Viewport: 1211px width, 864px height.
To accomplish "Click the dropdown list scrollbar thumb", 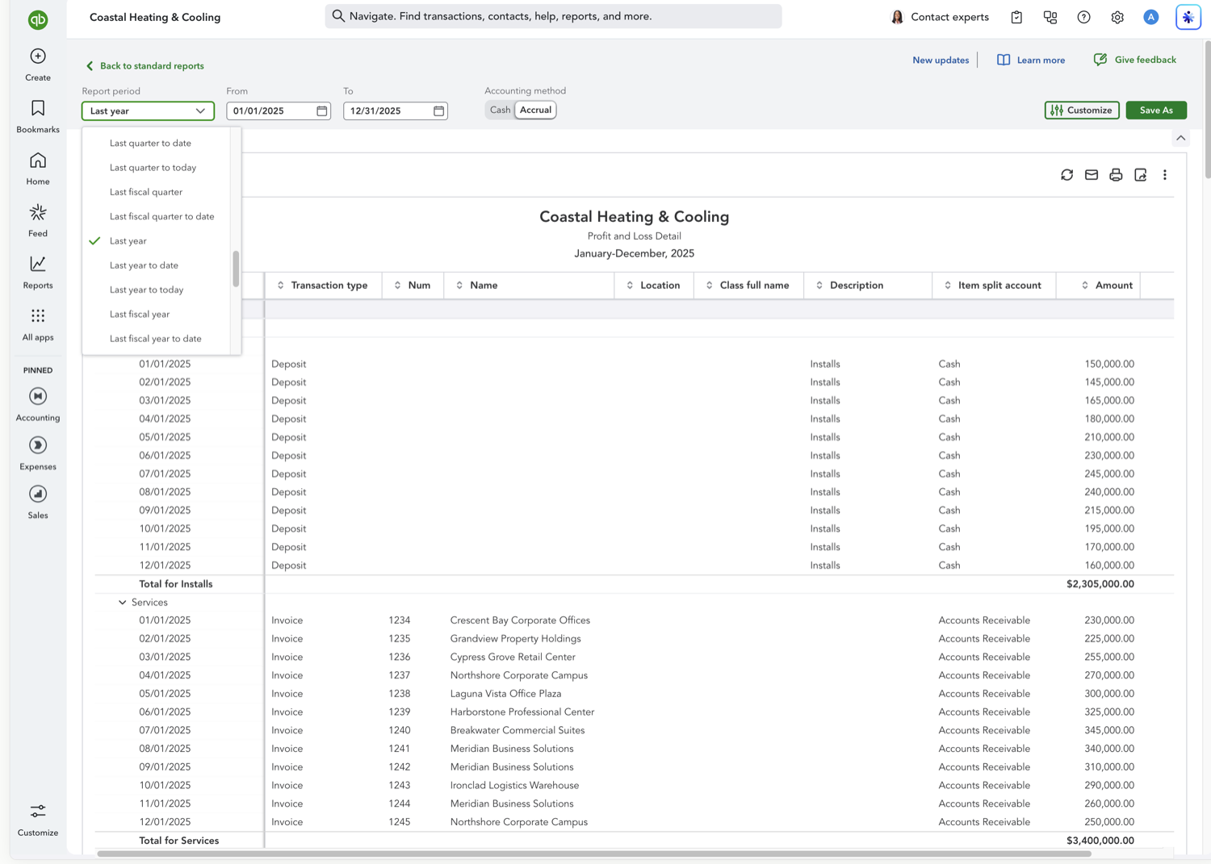I will pyautogui.click(x=236, y=269).
